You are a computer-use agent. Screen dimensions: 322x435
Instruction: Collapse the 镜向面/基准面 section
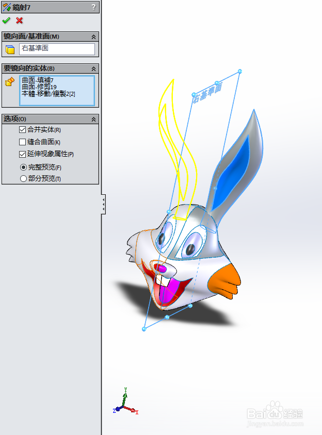pos(93,37)
